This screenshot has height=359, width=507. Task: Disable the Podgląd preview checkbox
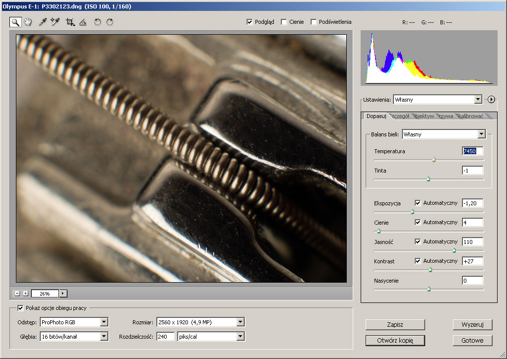(250, 22)
